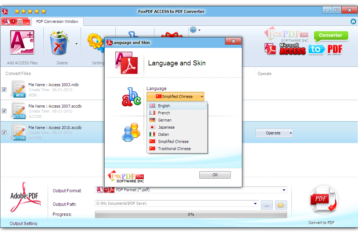Click the Access 2007.accdb file icon
Screen dimensions: 358x233
pyautogui.click(x=19, y=110)
